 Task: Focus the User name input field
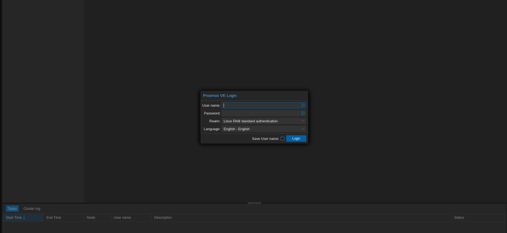pos(264,106)
